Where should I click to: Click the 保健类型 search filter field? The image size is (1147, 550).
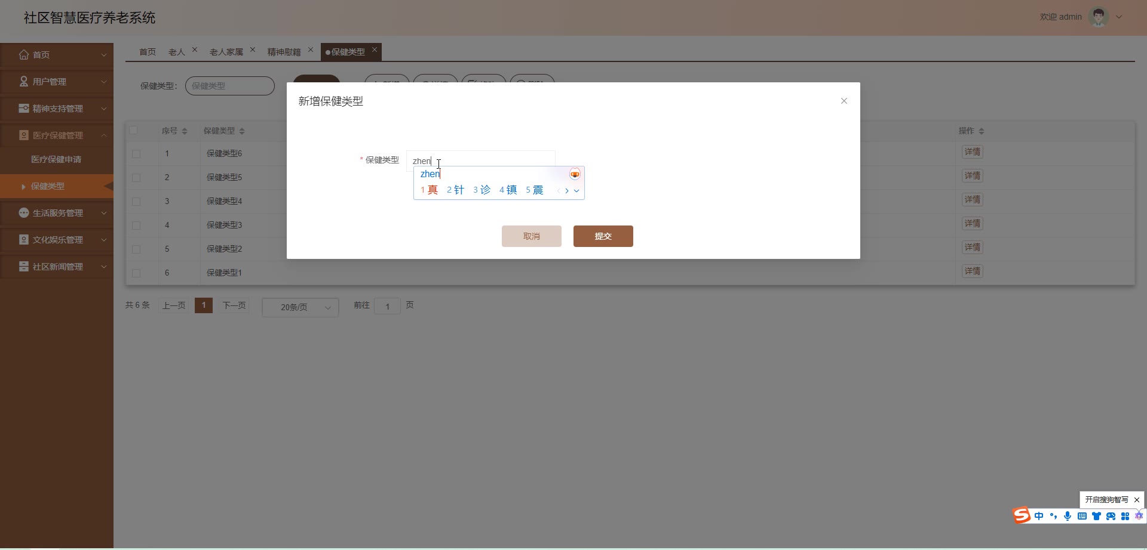(x=230, y=86)
